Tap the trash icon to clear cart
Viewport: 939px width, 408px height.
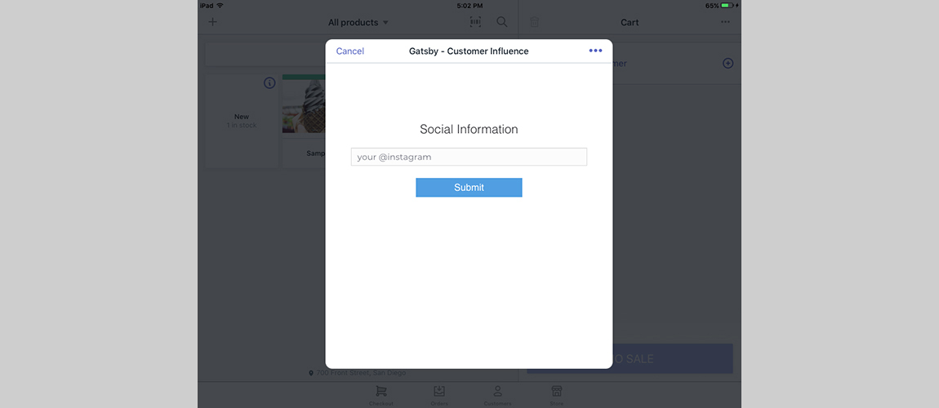(x=534, y=22)
